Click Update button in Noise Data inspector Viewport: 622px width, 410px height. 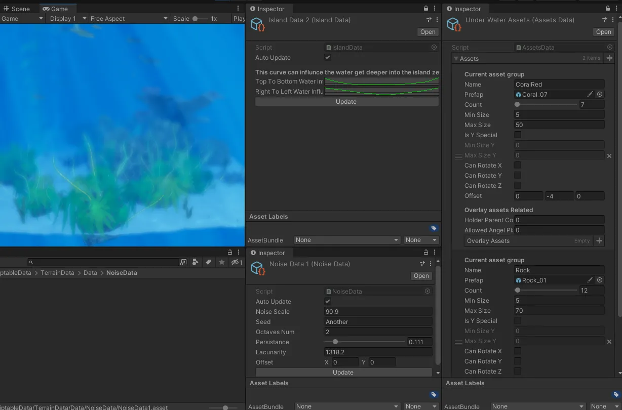pos(343,373)
